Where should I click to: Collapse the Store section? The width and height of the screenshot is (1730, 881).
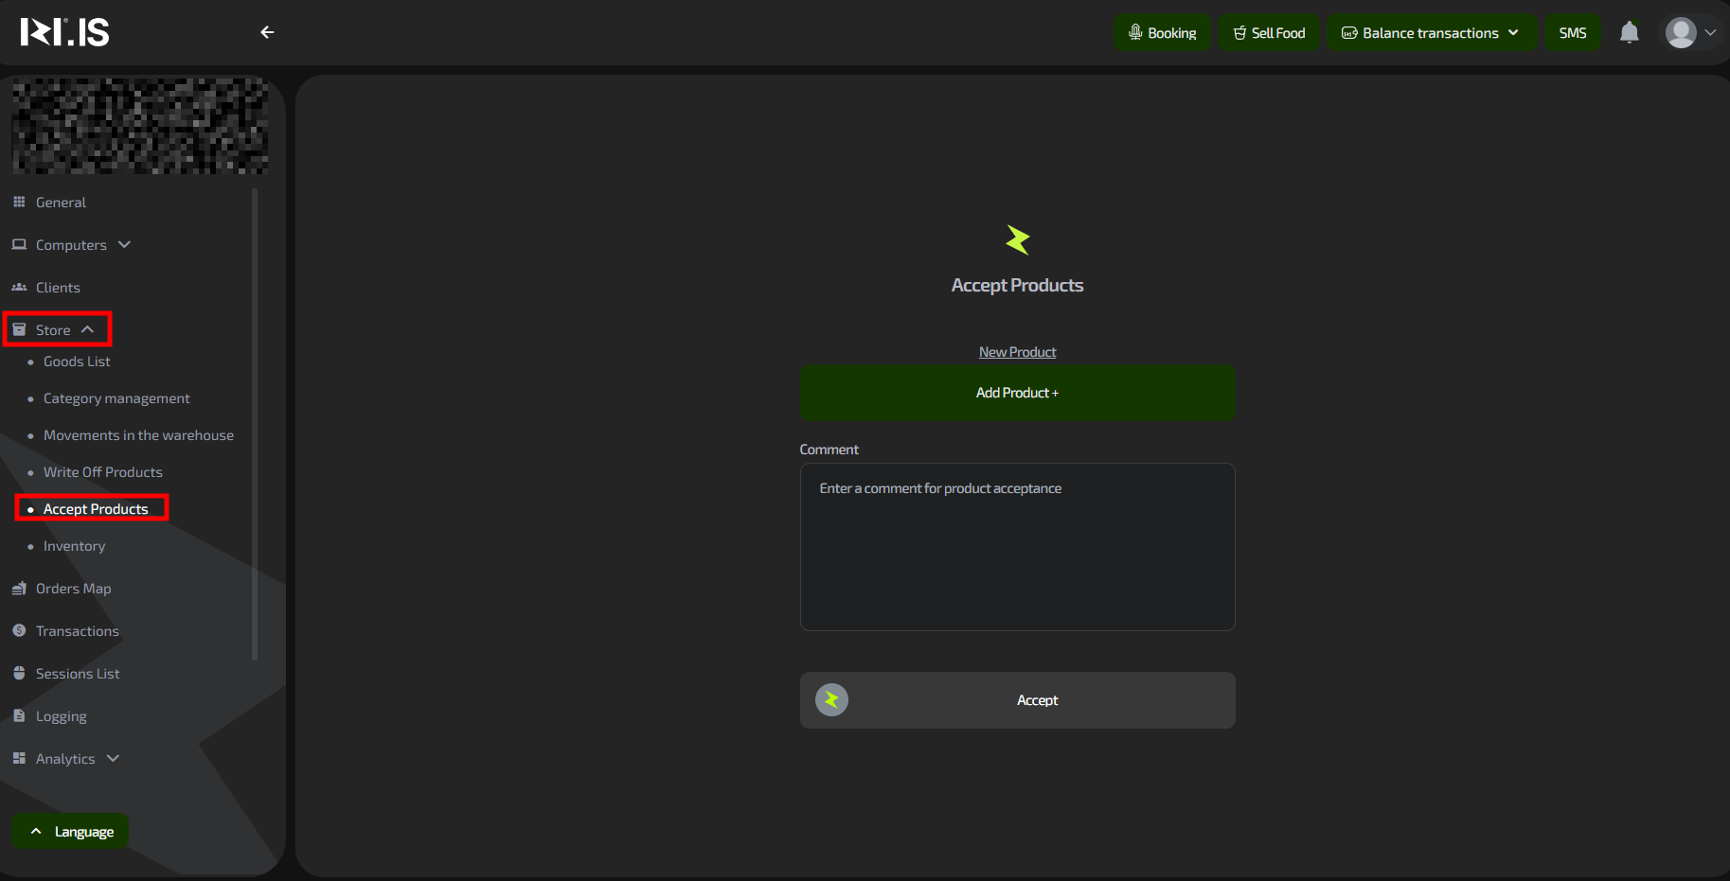87,329
